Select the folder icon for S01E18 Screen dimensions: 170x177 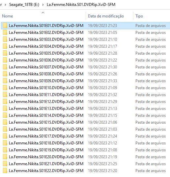click(5, 143)
